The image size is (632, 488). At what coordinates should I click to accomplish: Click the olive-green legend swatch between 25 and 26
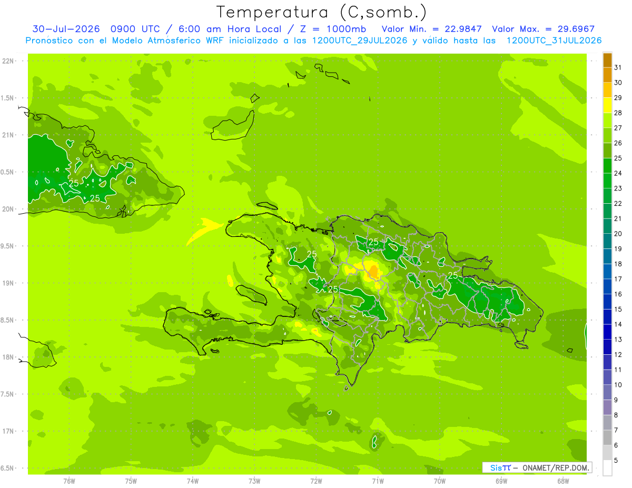tap(607, 151)
